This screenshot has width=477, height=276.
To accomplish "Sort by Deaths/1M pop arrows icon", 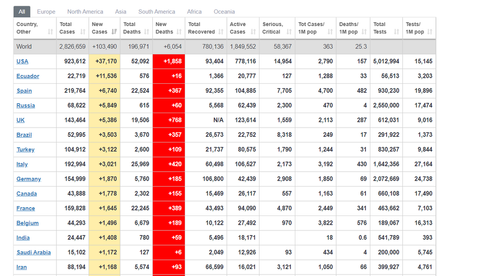I will coord(364,32).
